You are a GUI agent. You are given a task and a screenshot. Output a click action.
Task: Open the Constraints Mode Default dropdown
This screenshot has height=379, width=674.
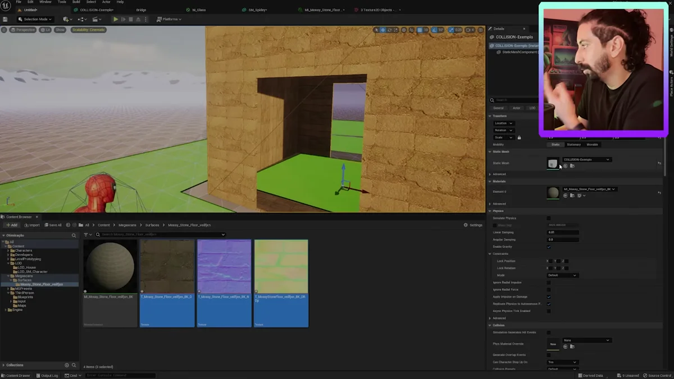coord(562,275)
